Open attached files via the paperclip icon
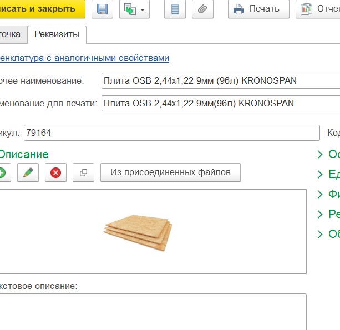 tap(203, 9)
